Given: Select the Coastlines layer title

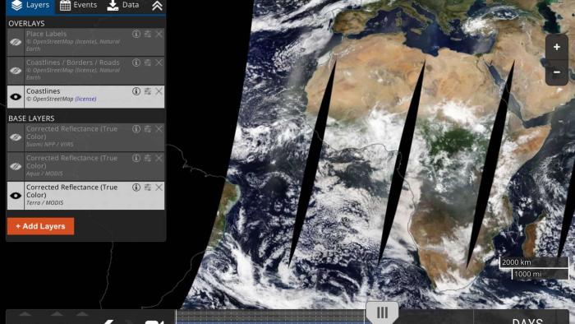Looking at the screenshot, I should pyautogui.click(x=43, y=91).
